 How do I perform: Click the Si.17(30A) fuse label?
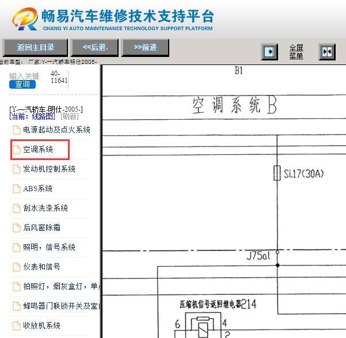coord(303,174)
